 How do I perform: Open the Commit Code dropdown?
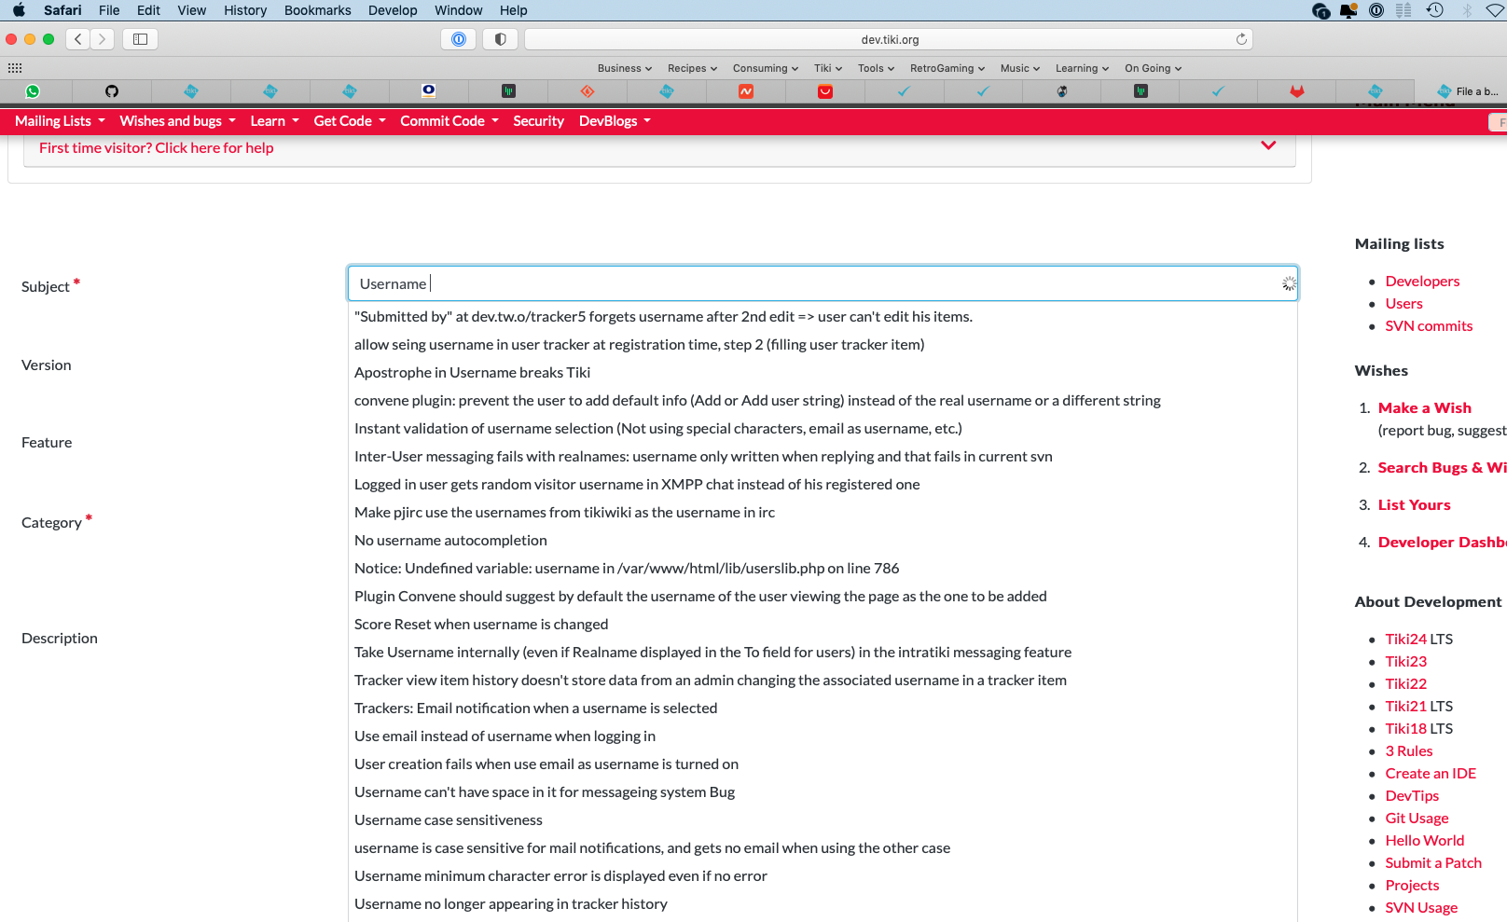point(449,121)
